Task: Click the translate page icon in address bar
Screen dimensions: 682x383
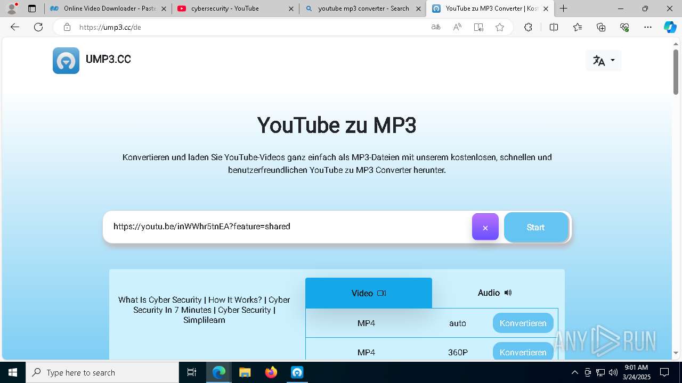Action: click(436, 27)
